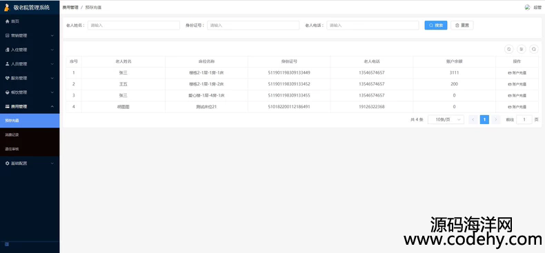Click the blue 搜索 button
Image resolution: width=545 pixels, height=253 pixels.
coord(436,26)
